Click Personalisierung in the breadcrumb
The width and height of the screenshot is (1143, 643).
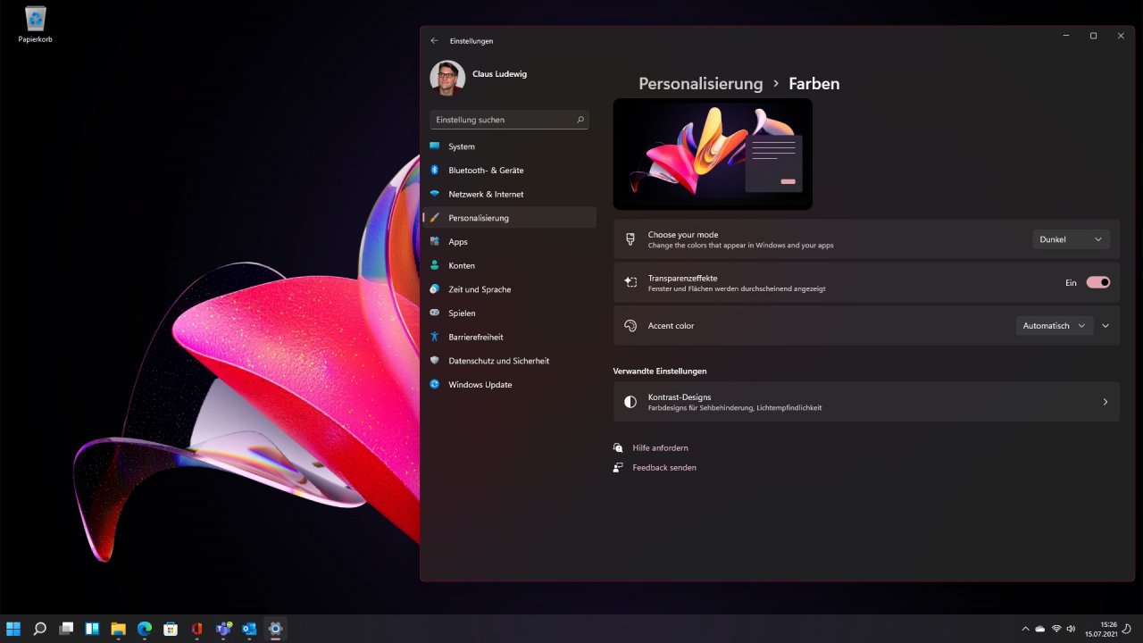(x=701, y=84)
